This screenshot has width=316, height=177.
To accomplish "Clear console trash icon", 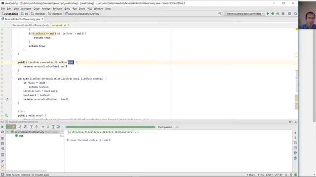I will click(295, 158).
